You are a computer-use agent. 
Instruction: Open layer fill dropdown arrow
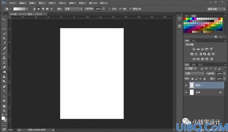tap(224, 79)
